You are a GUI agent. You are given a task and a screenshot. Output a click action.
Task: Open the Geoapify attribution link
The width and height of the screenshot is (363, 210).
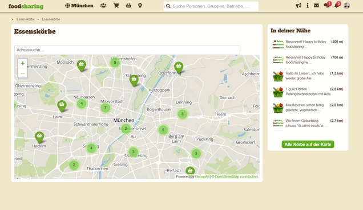201,176
